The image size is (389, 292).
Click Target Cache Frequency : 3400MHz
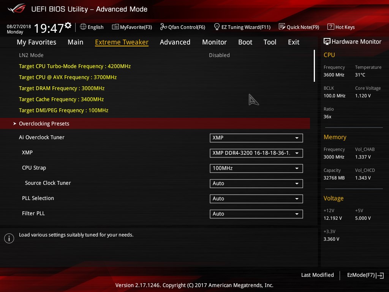[61, 99]
